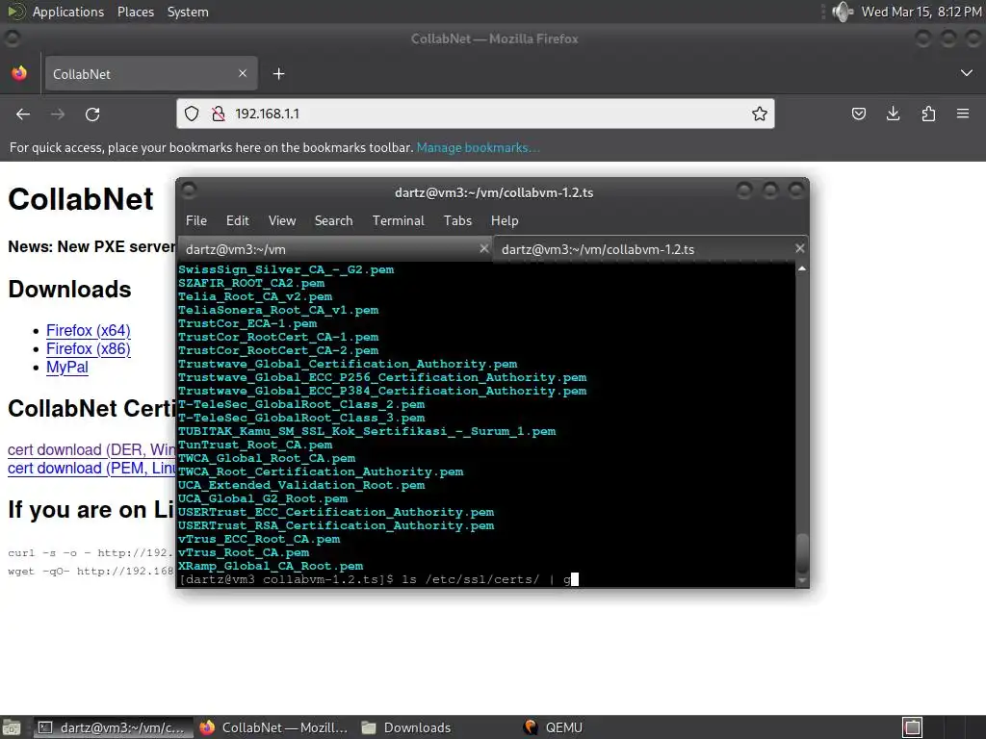Image resolution: width=986 pixels, height=739 pixels.
Task: Open the Terminal menu
Action: 398,220
